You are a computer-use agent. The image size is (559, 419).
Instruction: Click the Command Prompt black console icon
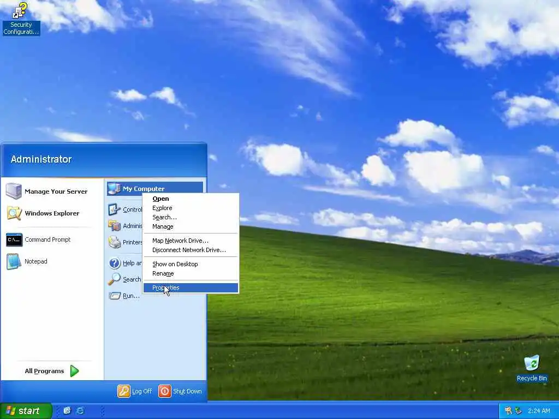[14, 240]
